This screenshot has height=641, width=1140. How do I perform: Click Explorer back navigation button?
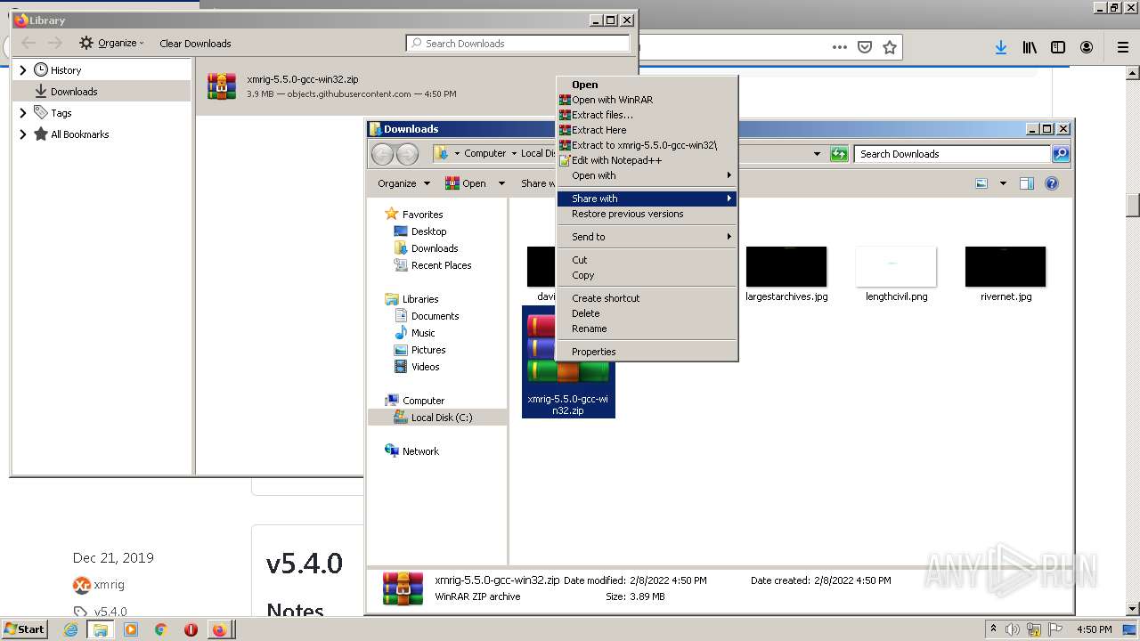382,154
